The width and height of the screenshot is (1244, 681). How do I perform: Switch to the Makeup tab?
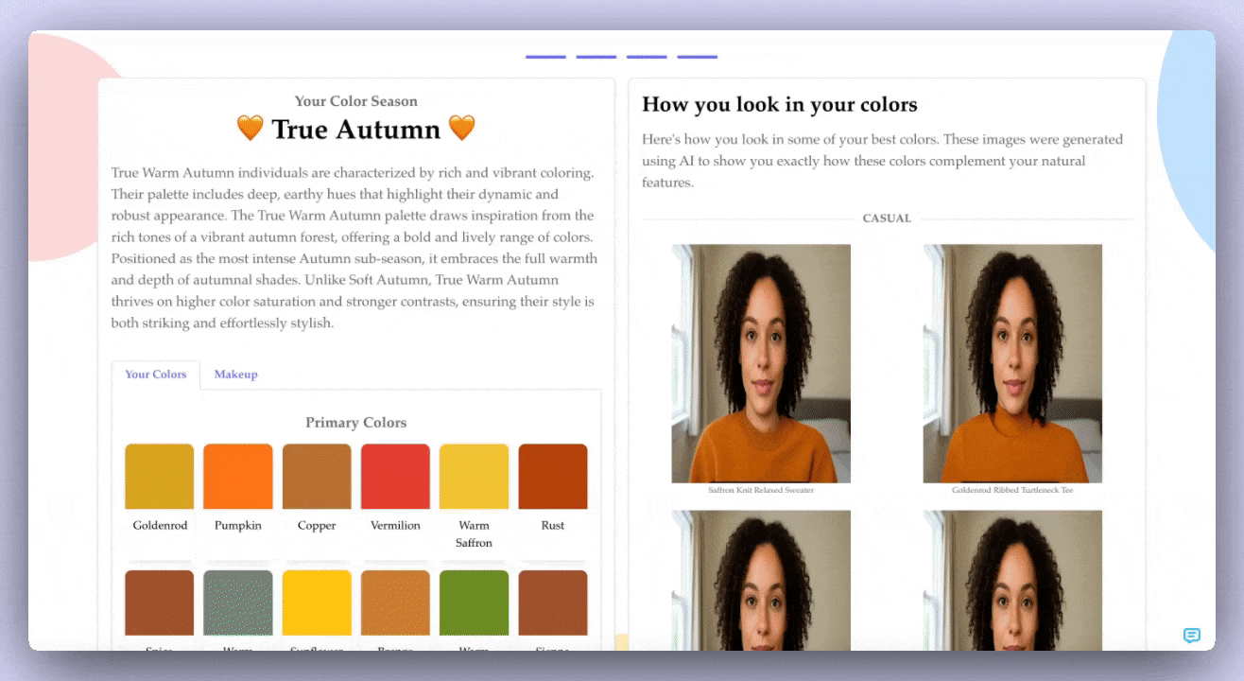click(235, 375)
